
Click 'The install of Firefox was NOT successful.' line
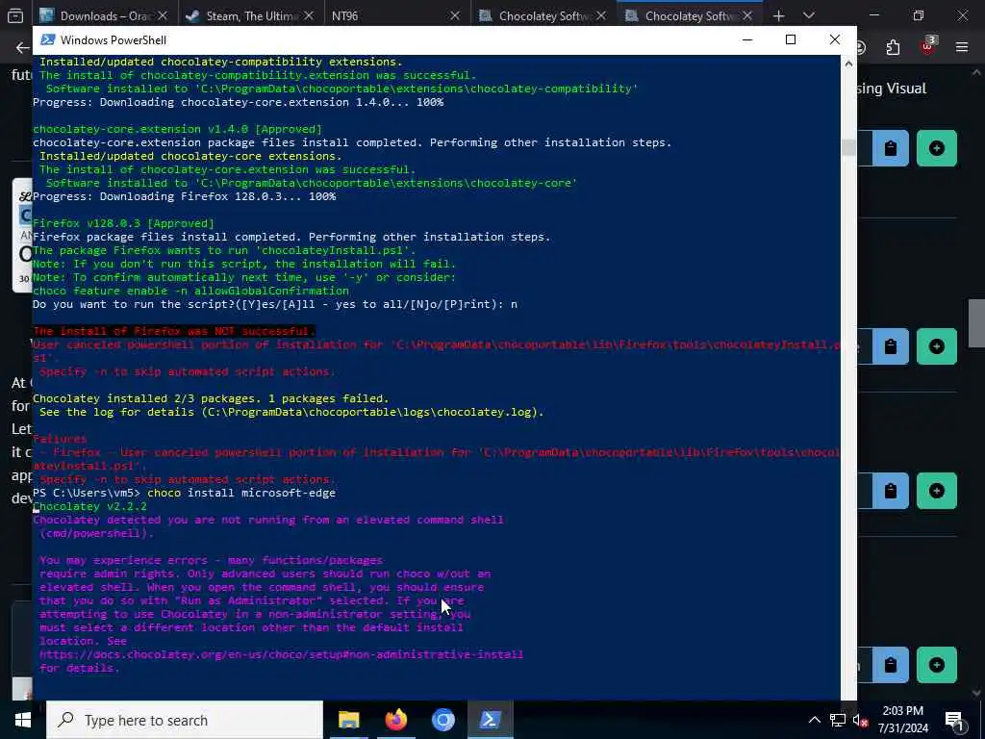(x=173, y=331)
